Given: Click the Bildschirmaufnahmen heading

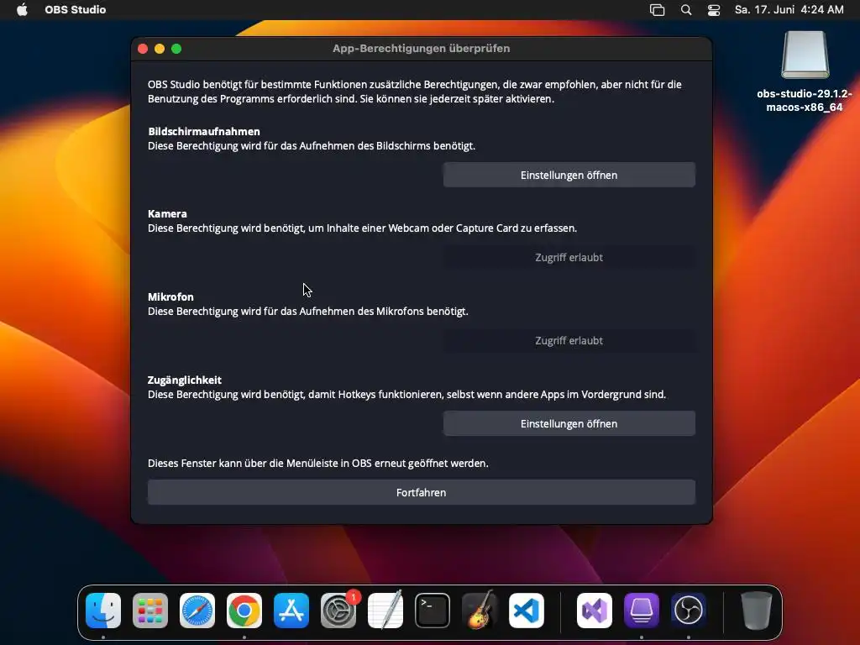Looking at the screenshot, I should (204, 132).
